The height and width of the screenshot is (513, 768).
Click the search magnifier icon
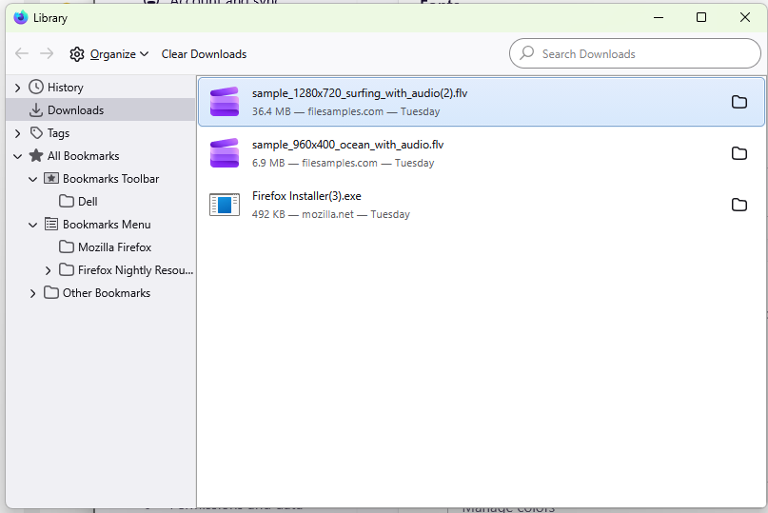coord(527,53)
